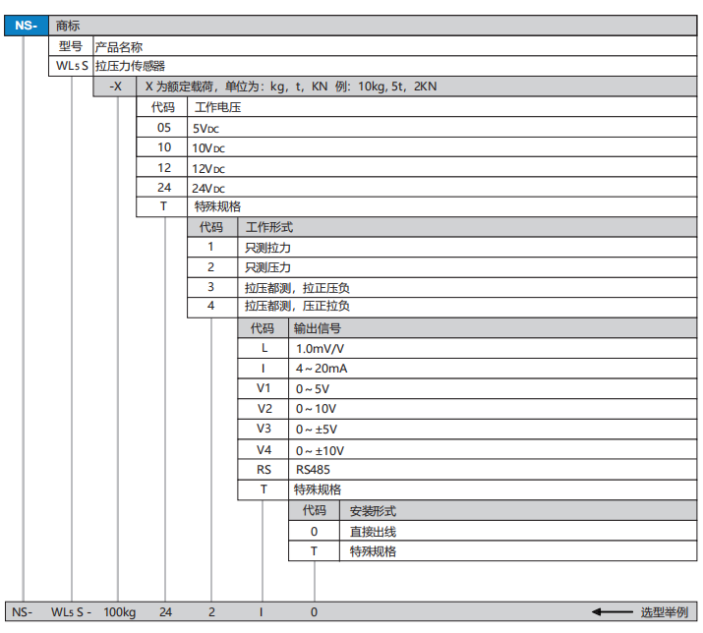The height and width of the screenshot is (633, 703).
Task: Click 特殊规格 in the output signal table
Action: point(318,489)
